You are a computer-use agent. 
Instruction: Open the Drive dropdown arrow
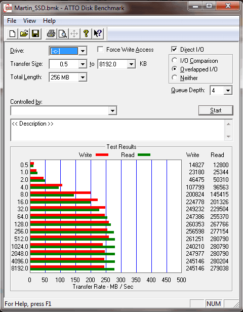(x=83, y=51)
